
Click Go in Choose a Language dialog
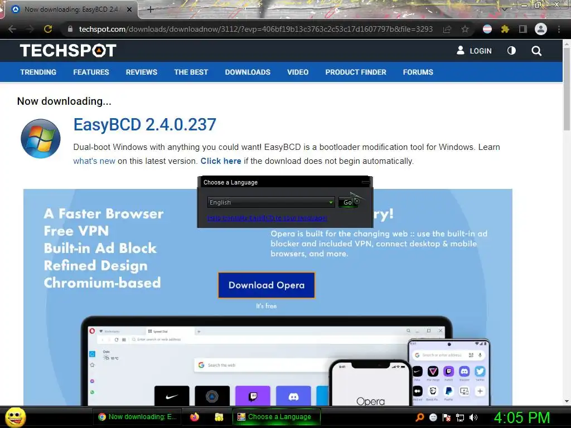click(x=348, y=202)
